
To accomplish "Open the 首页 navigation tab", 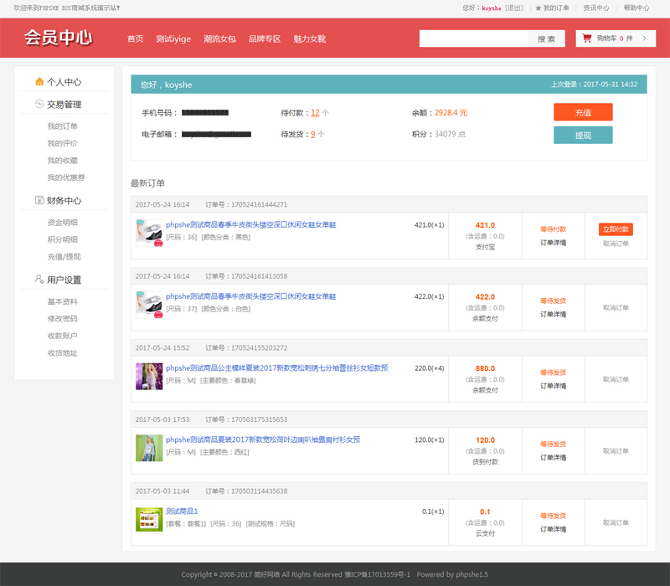I will (135, 39).
